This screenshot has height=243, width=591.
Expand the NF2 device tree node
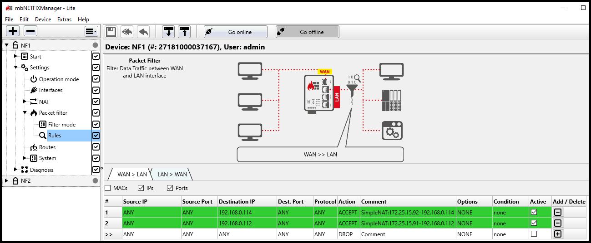pos(7,180)
